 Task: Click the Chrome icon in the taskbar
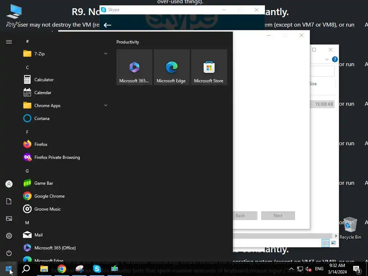61,269
